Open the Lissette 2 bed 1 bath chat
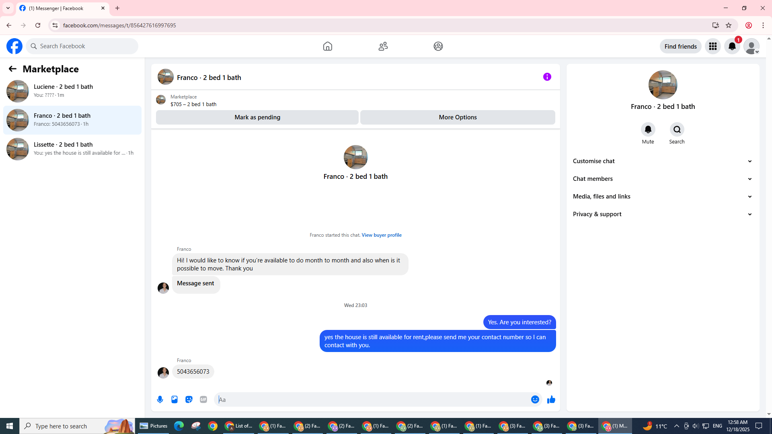 72,149
